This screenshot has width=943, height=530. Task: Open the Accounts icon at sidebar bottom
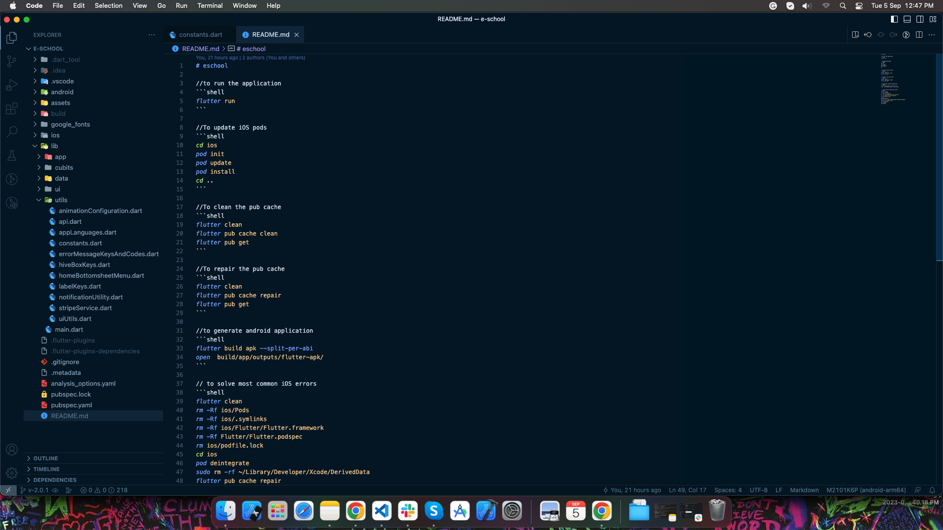pyautogui.click(x=12, y=450)
